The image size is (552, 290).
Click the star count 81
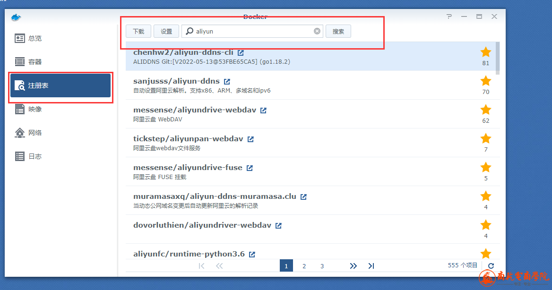[x=486, y=63]
